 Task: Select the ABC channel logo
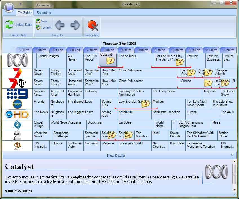click(17, 61)
